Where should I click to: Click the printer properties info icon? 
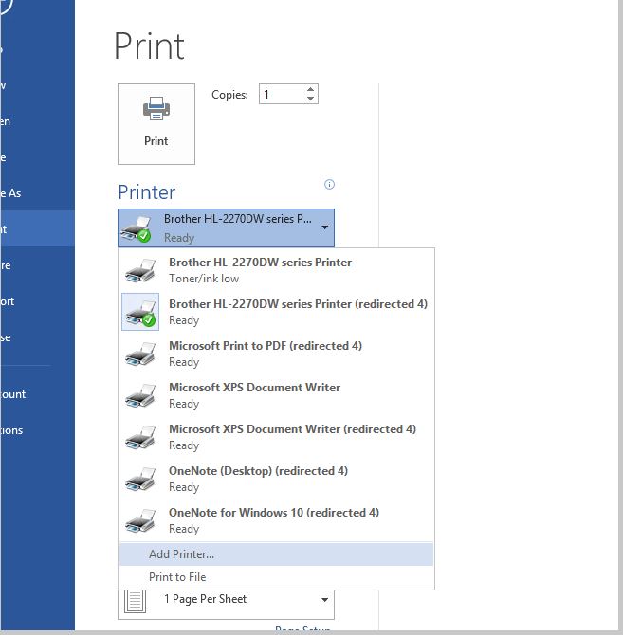pyautogui.click(x=329, y=184)
